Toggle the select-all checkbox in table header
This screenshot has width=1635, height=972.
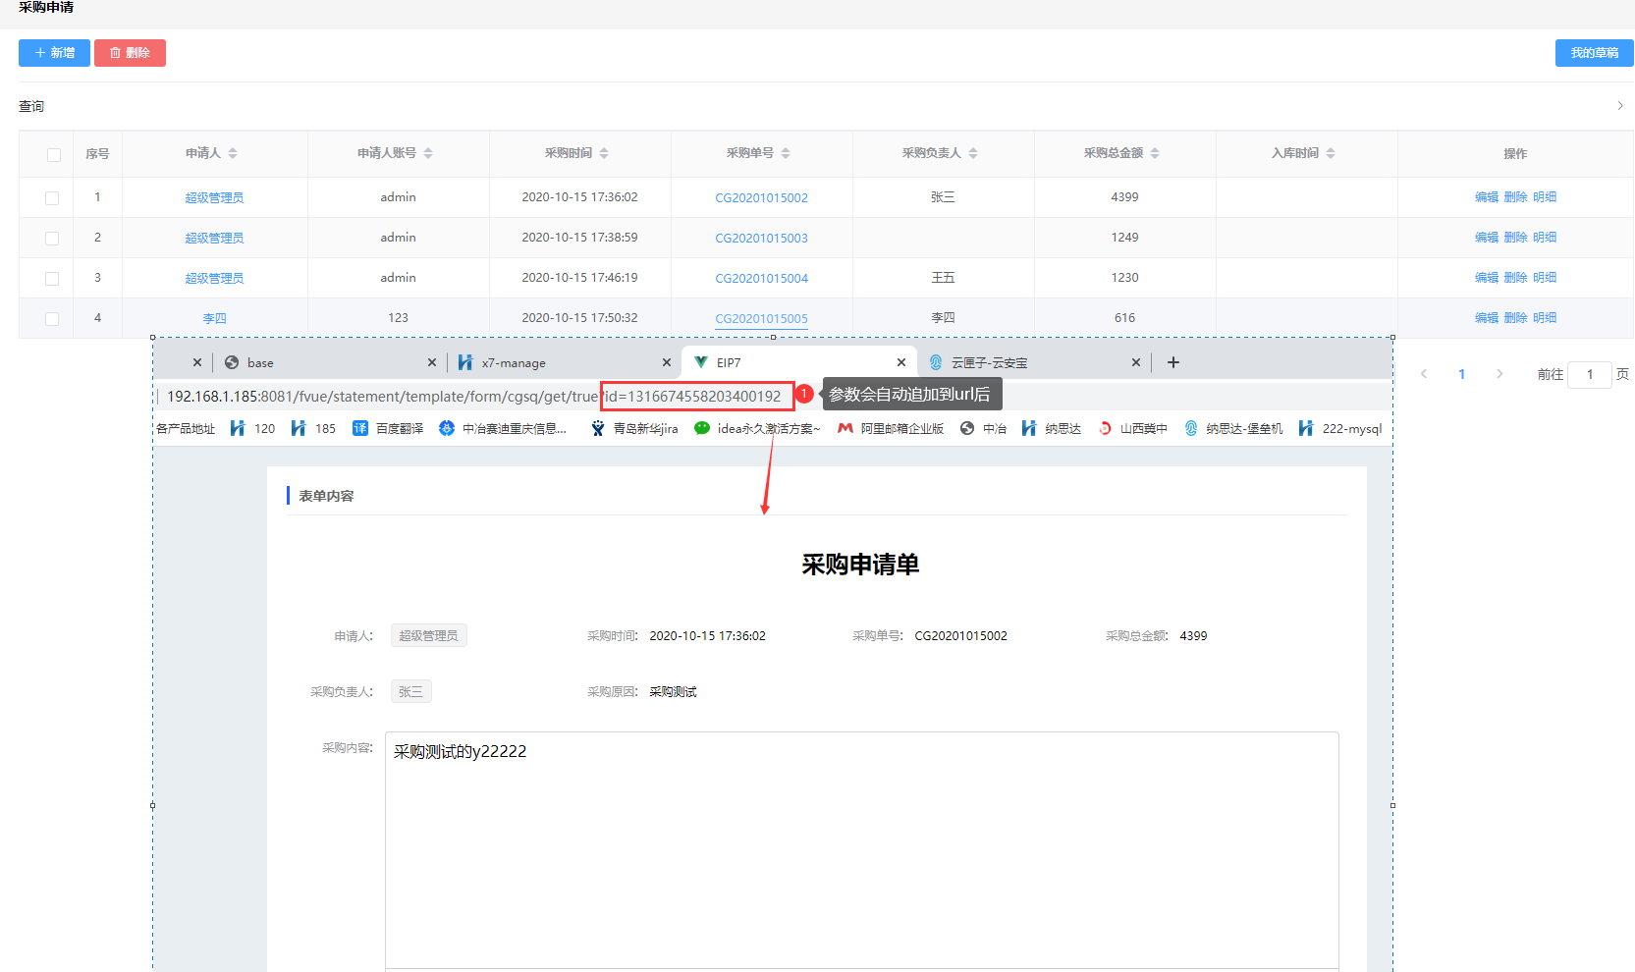(54, 155)
